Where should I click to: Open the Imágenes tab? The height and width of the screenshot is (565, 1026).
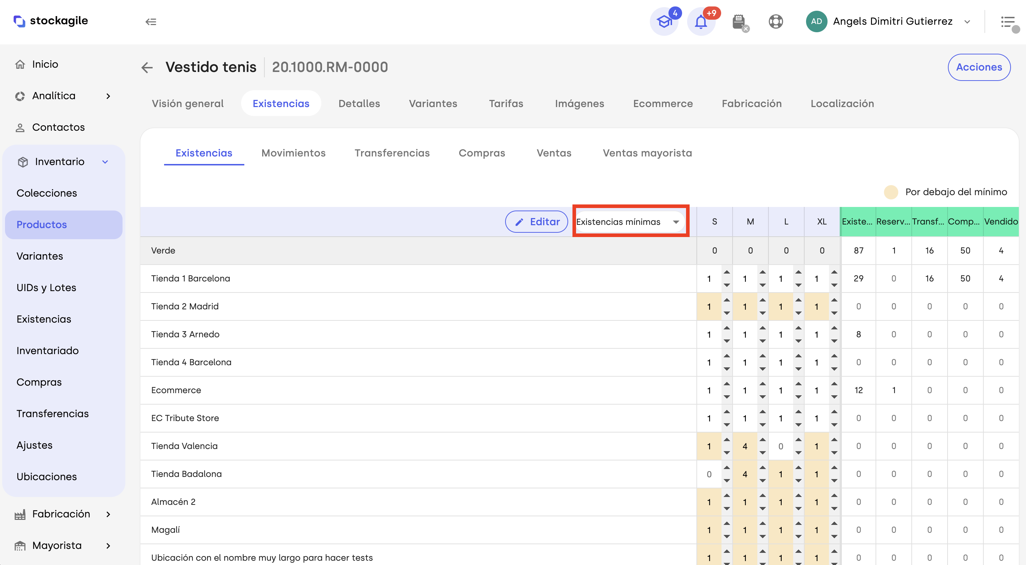click(x=579, y=103)
